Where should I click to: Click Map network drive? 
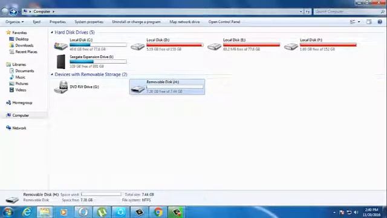point(184,22)
